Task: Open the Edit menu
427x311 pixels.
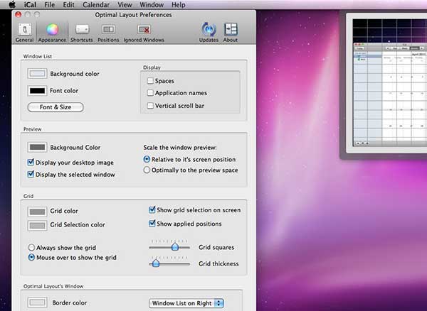Action: (x=68, y=5)
